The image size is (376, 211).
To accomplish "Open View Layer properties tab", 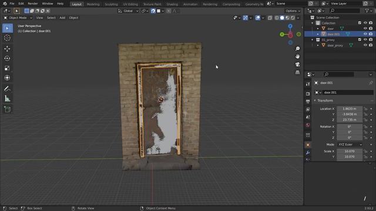I will (308, 110).
